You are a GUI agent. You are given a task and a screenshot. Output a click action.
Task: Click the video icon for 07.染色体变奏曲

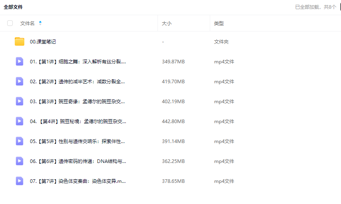point(20,181)
